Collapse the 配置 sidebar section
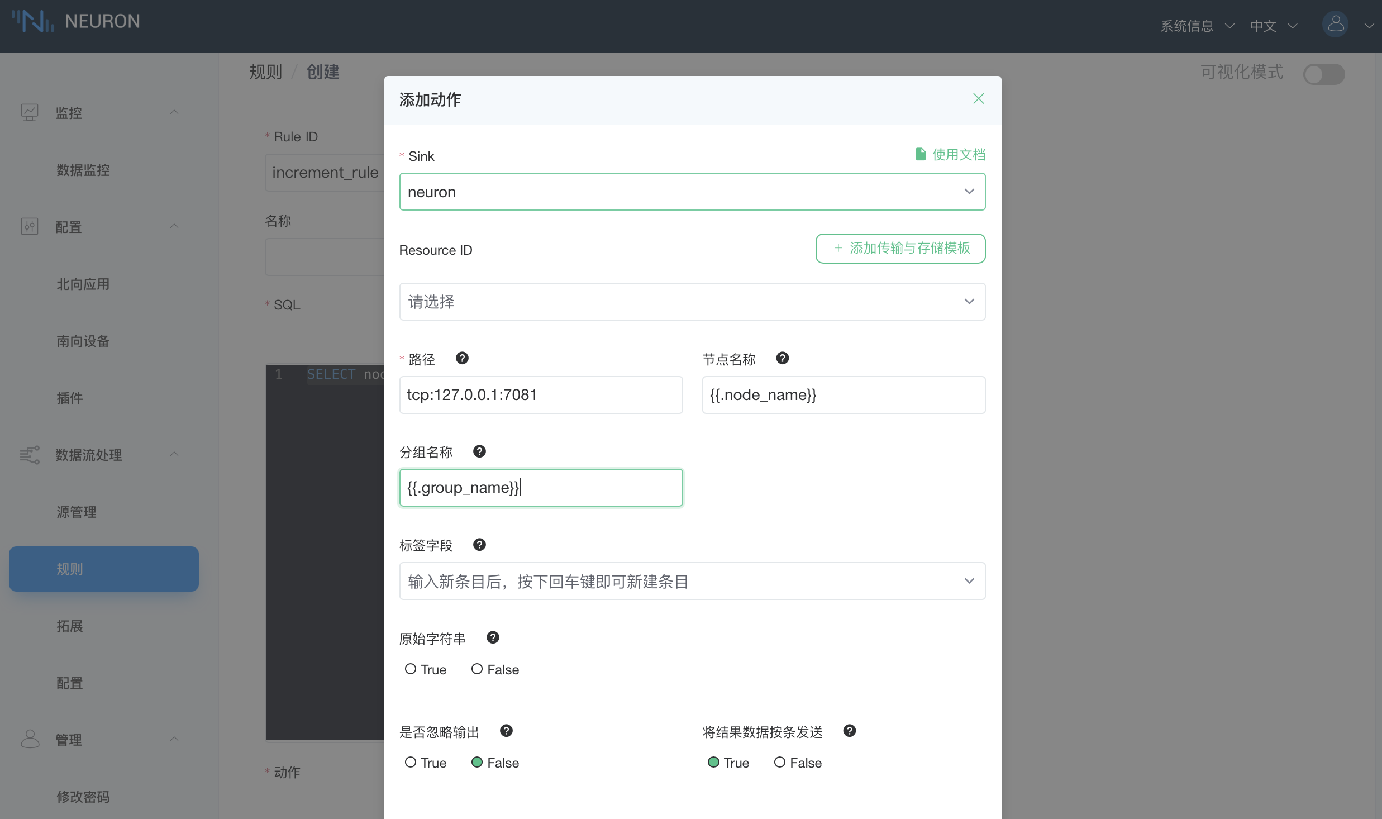The height and width of the screenshot is (819, 1382). click(x=174, y=226)
